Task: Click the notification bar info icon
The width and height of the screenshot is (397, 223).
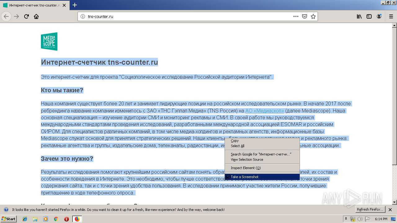Action: (6, 210)
